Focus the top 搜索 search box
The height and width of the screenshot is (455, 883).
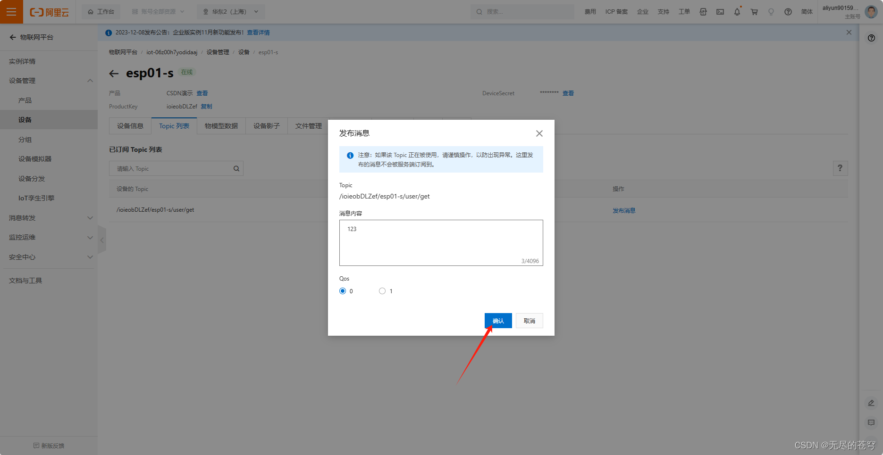[x=522, y=12]
